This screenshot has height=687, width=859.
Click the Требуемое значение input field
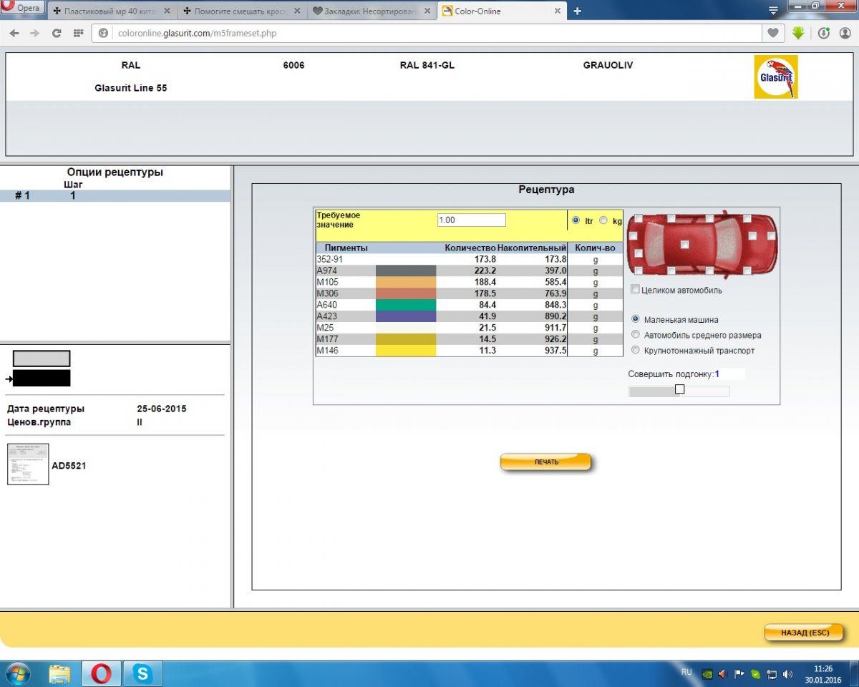471,220
